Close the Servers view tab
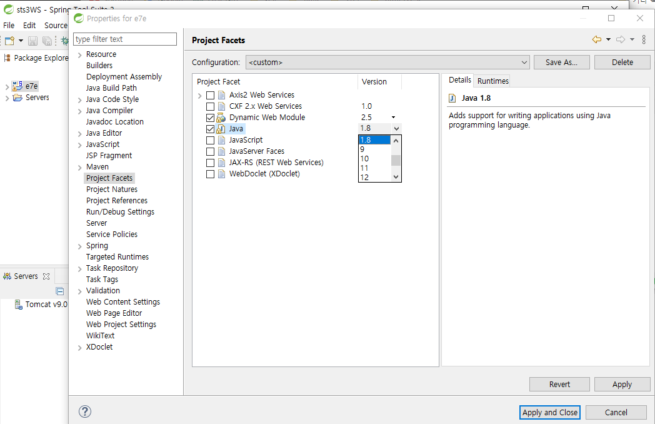The width and height of the screenshot is (655, 424). [x=46, y=276]
